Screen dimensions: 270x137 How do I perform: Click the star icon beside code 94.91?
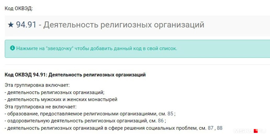(x=11, y=25)
